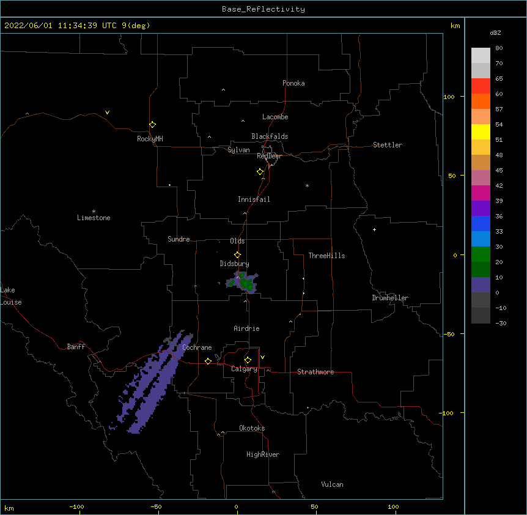Select the white plus marker north of Drumheller
Screen dimensions: 527x515
[x=374, y=229]
